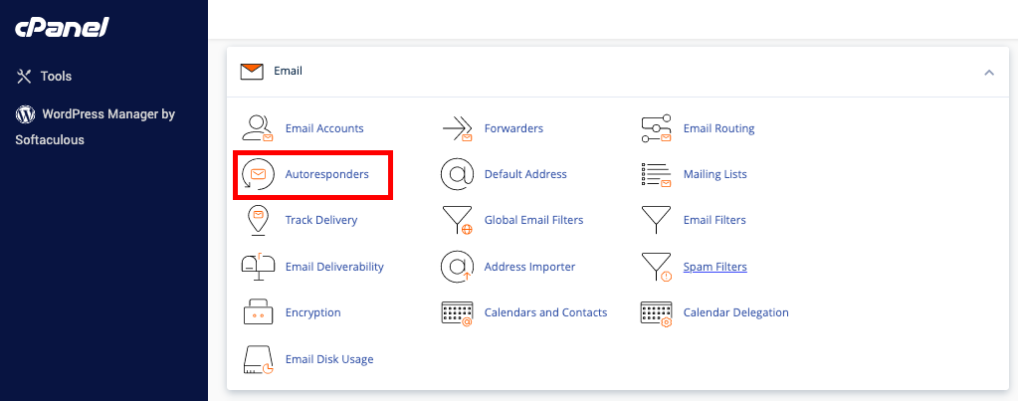Image resolution: width=1018 pixels, height=401 pixels.
Task: Open the Mailing Lists icon
Action: click(656, 174)
